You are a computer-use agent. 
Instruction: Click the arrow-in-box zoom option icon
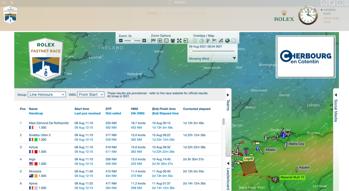[x=186, y=41]
